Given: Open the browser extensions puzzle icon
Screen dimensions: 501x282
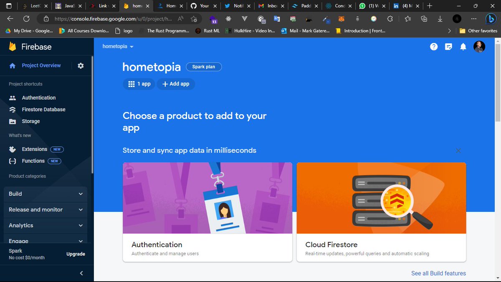Looking at the screenshot, I should [390, 19].
